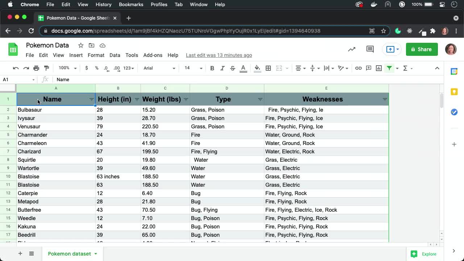Screen dimensions: 464x261
Task: Open the Weight (lbs) column filter
Action: click(186, 99)
